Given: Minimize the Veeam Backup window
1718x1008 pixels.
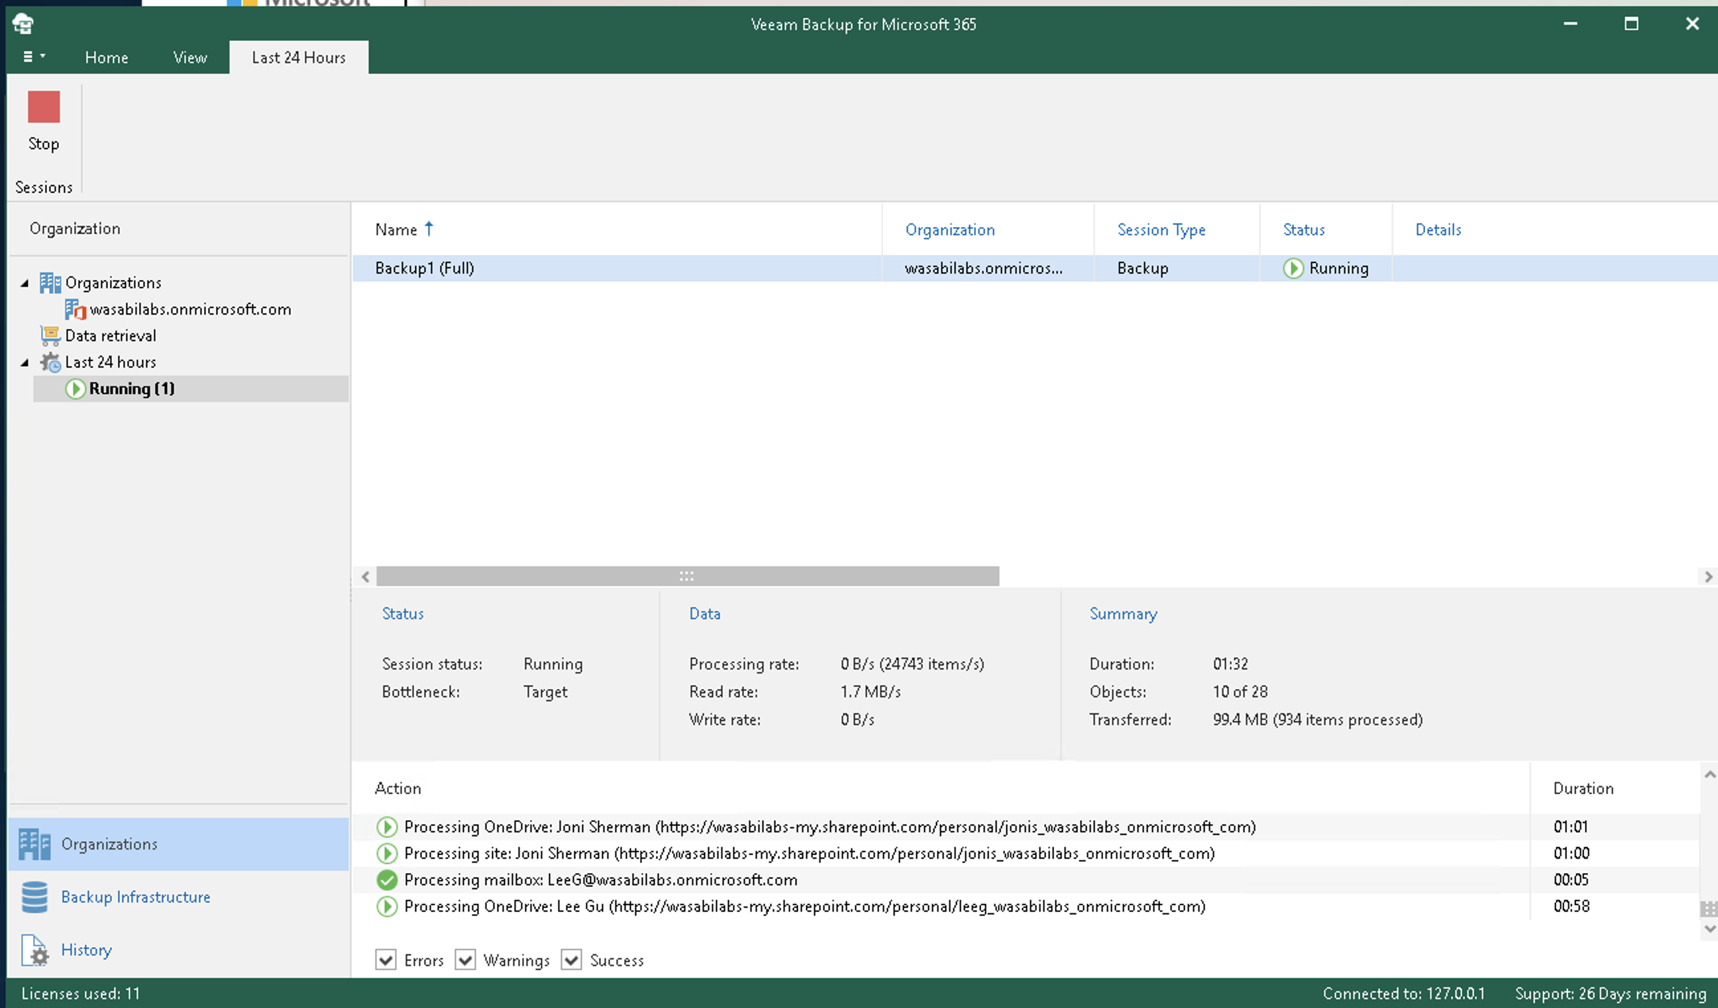Looking at the screenshot, I should click(x=1570, y=24).
